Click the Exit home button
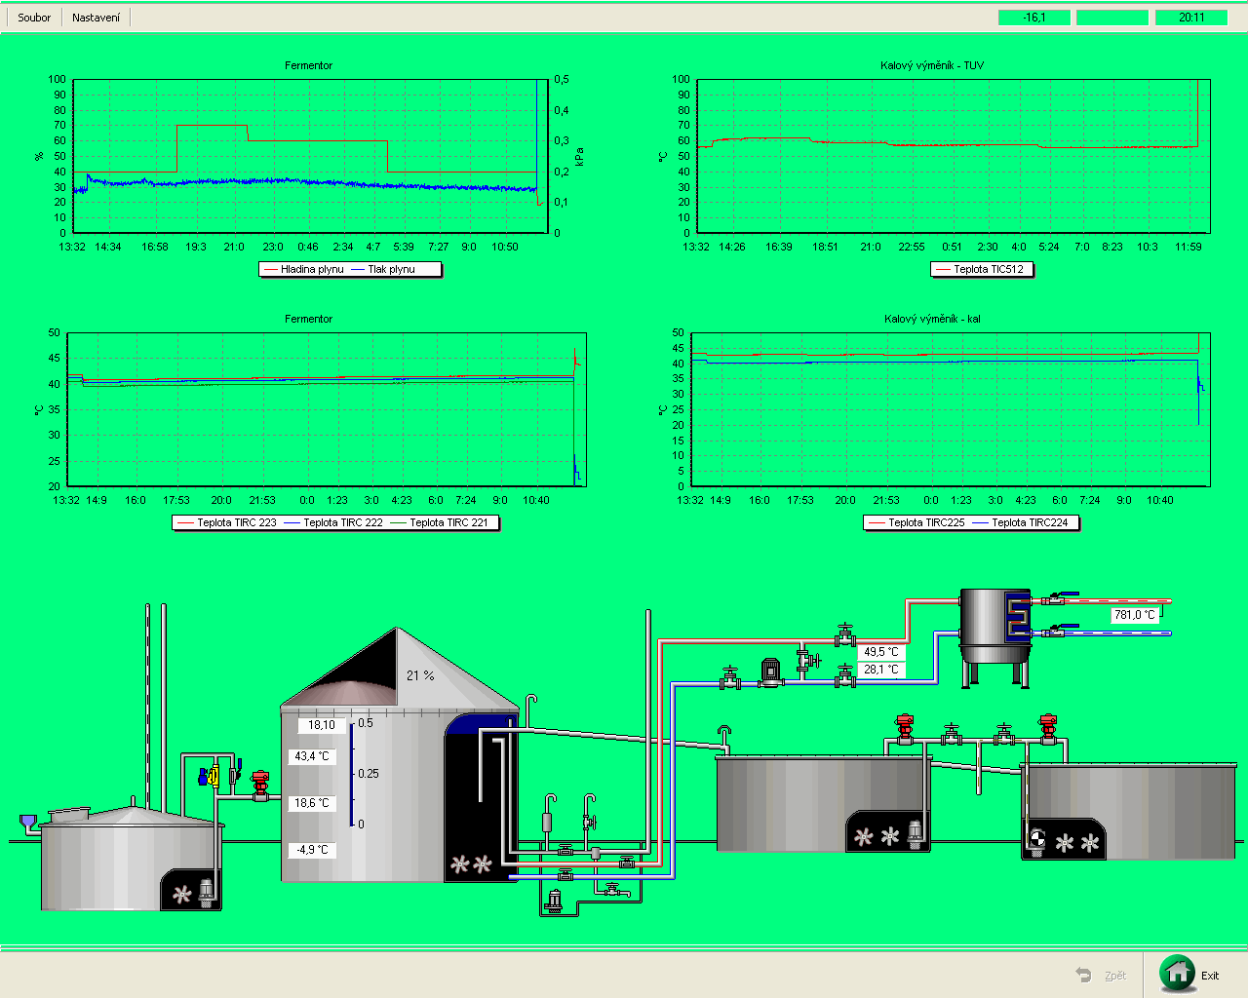 (x=1178, y=974)
